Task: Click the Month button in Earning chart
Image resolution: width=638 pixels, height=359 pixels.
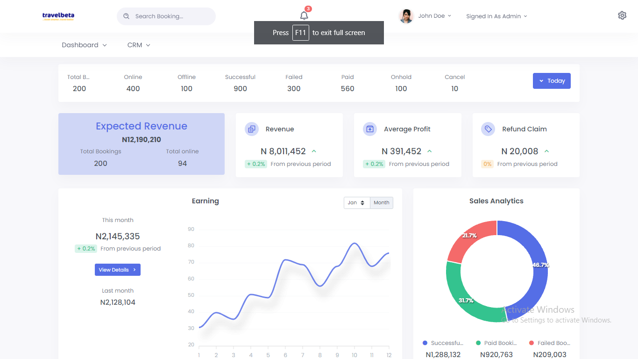Action: click(382, 203)
